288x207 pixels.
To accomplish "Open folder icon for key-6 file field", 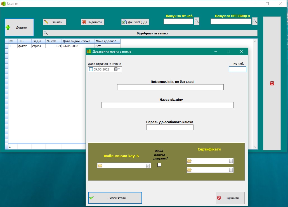I will tap(100, 166).
